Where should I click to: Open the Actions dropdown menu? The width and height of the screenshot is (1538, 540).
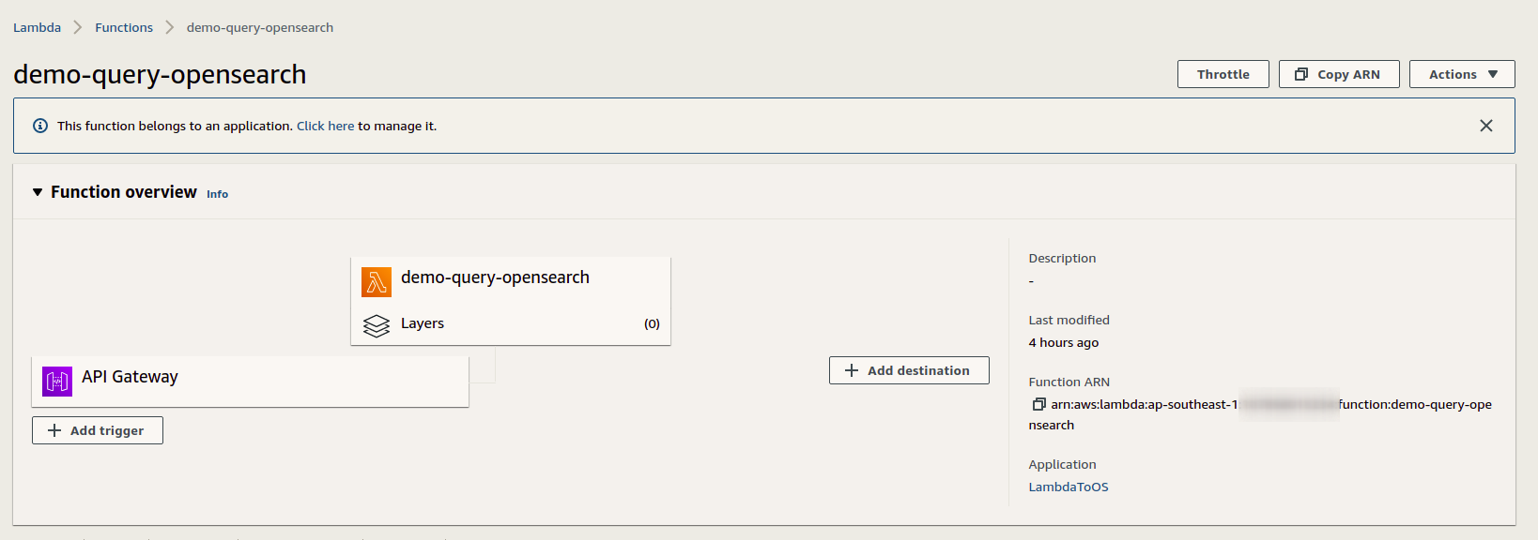coord(1462,74)
